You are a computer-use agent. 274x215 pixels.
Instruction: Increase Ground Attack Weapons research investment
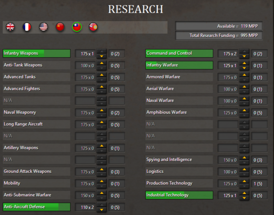click(101, 170)
